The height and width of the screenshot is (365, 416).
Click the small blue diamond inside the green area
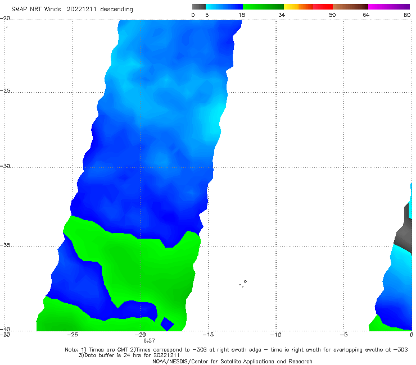(167, 324)
